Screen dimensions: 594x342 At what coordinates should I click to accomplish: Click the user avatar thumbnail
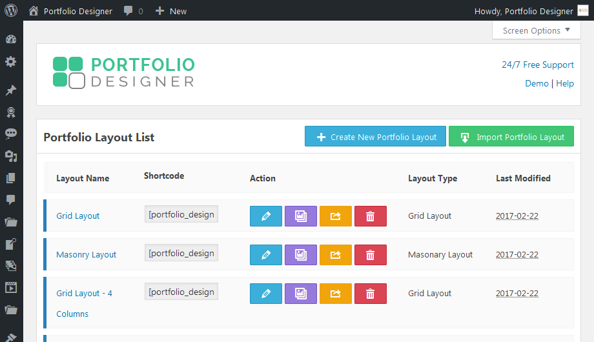coord(582,10)
